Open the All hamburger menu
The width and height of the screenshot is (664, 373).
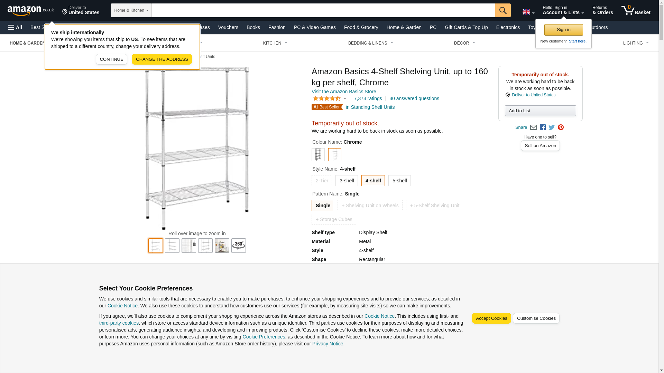click(x=15, y=27)
